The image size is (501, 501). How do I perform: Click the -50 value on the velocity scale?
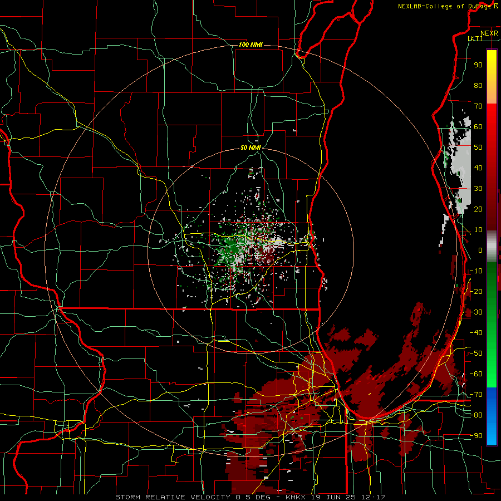point(476,353)
